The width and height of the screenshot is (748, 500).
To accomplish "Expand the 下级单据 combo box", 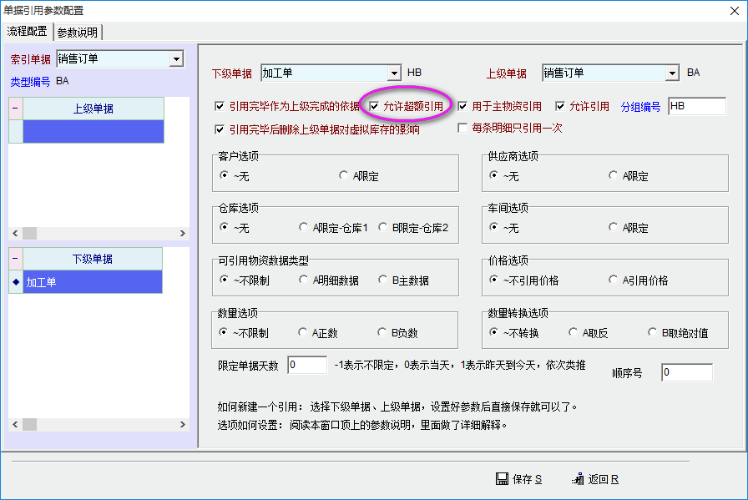I will [x=393, y=73].
